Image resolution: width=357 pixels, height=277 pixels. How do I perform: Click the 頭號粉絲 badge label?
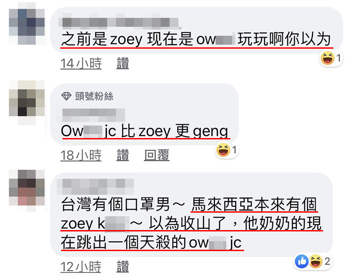pos(94,96)
